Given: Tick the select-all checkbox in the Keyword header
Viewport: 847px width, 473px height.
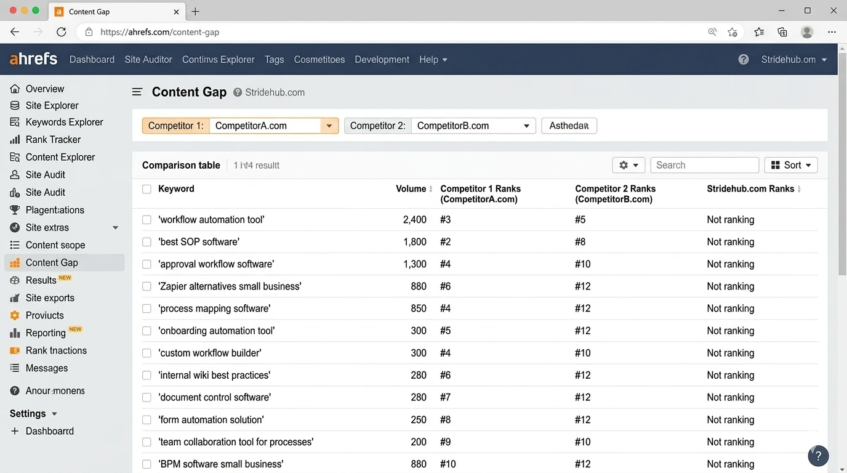Looking at the screenshot, I should pyautogui.click(x=147, y=189).
